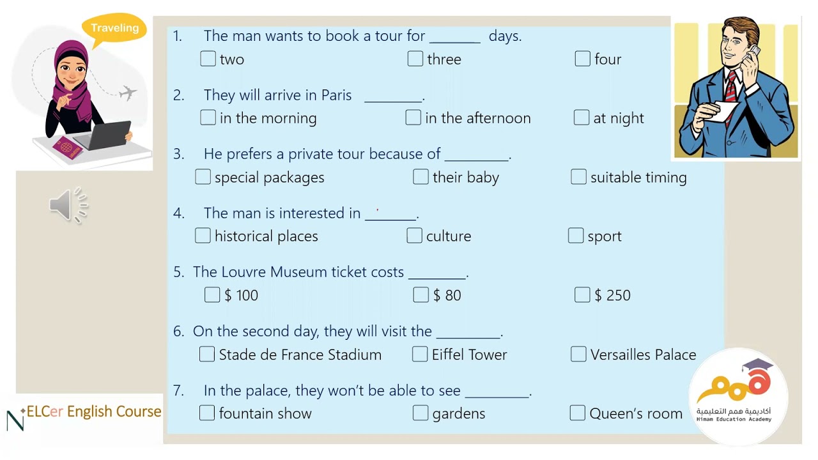Viewport: 818px width, 460px height.
Task: Mark the 'suitable timing' checkbox
Action: point(578,177)
